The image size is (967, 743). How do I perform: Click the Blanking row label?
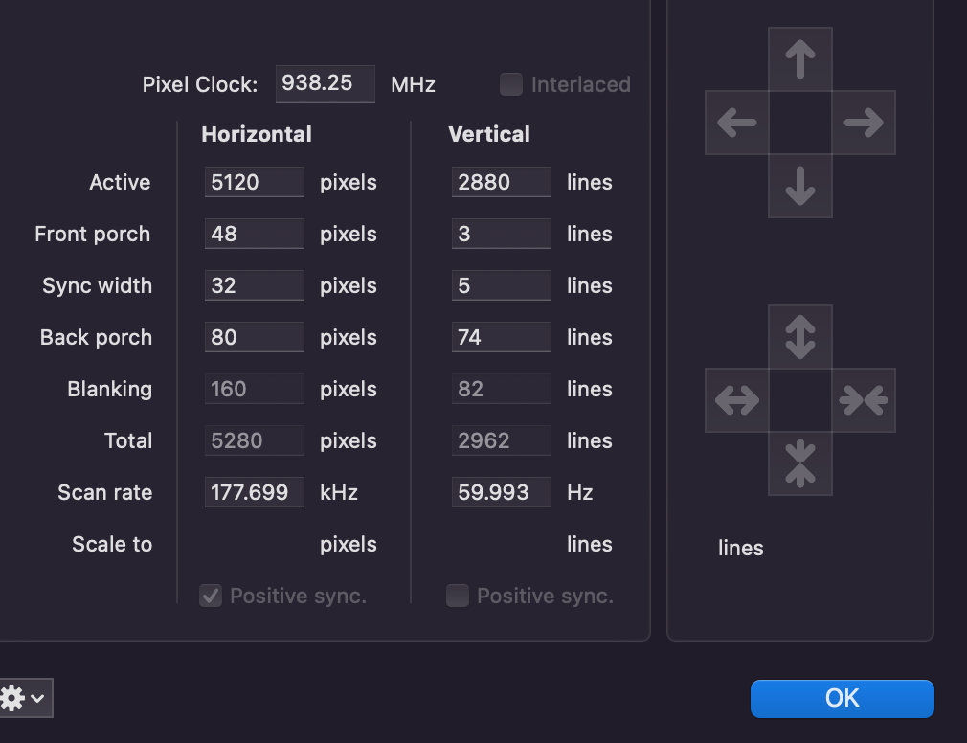click(110, 389)
